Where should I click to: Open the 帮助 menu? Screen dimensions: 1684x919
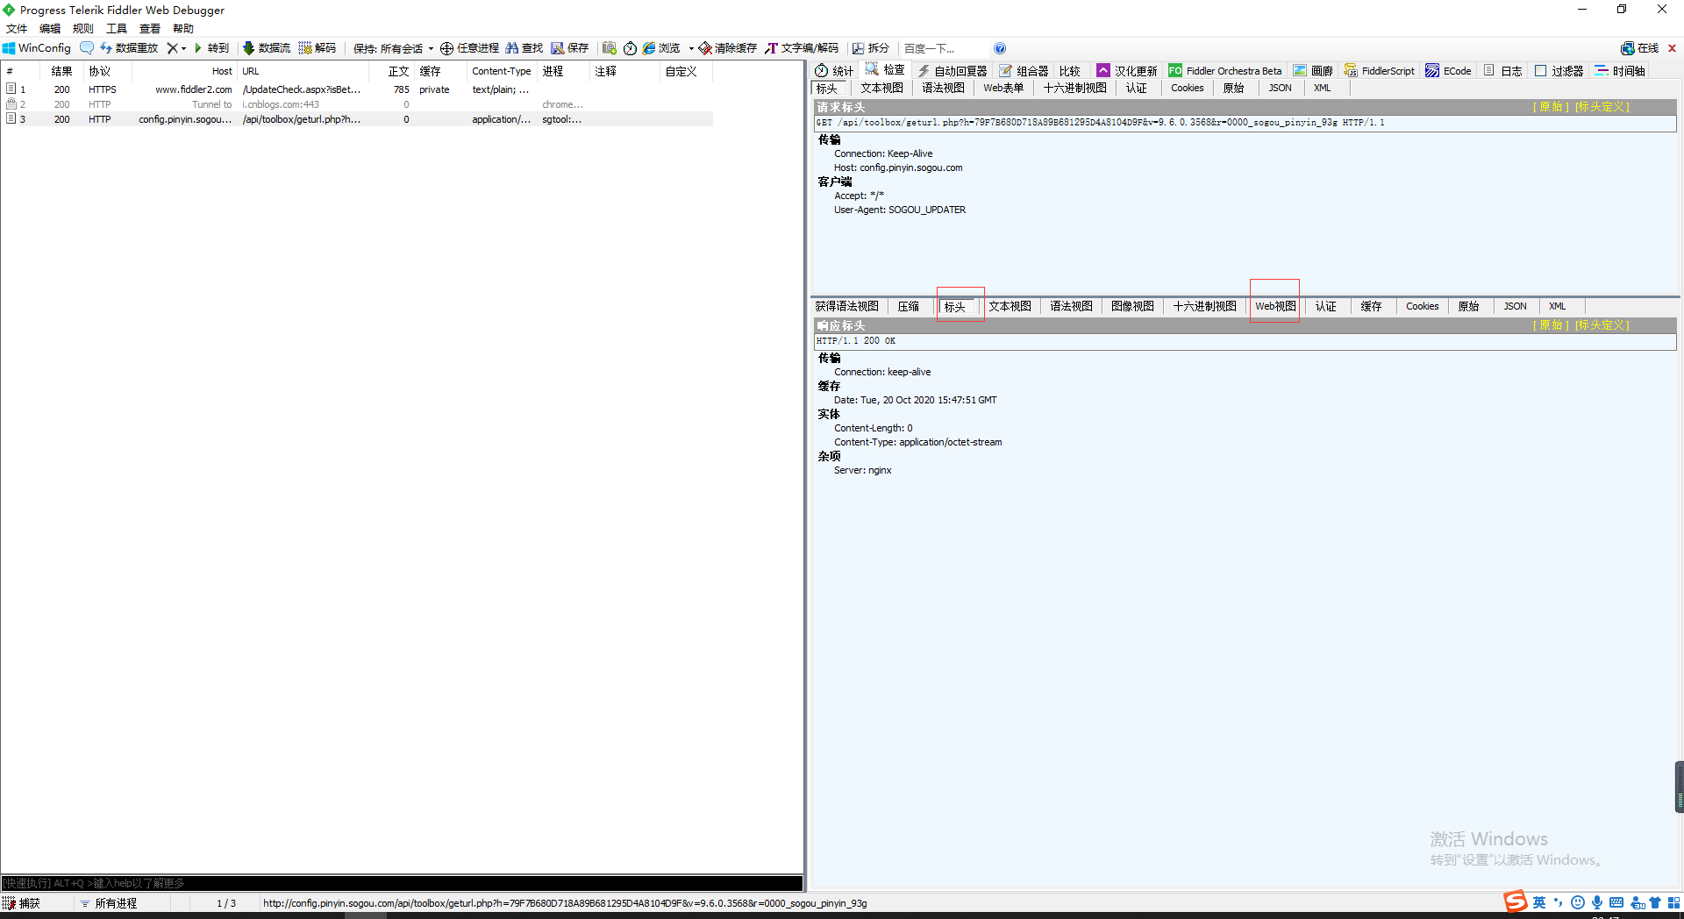[183, 28]
